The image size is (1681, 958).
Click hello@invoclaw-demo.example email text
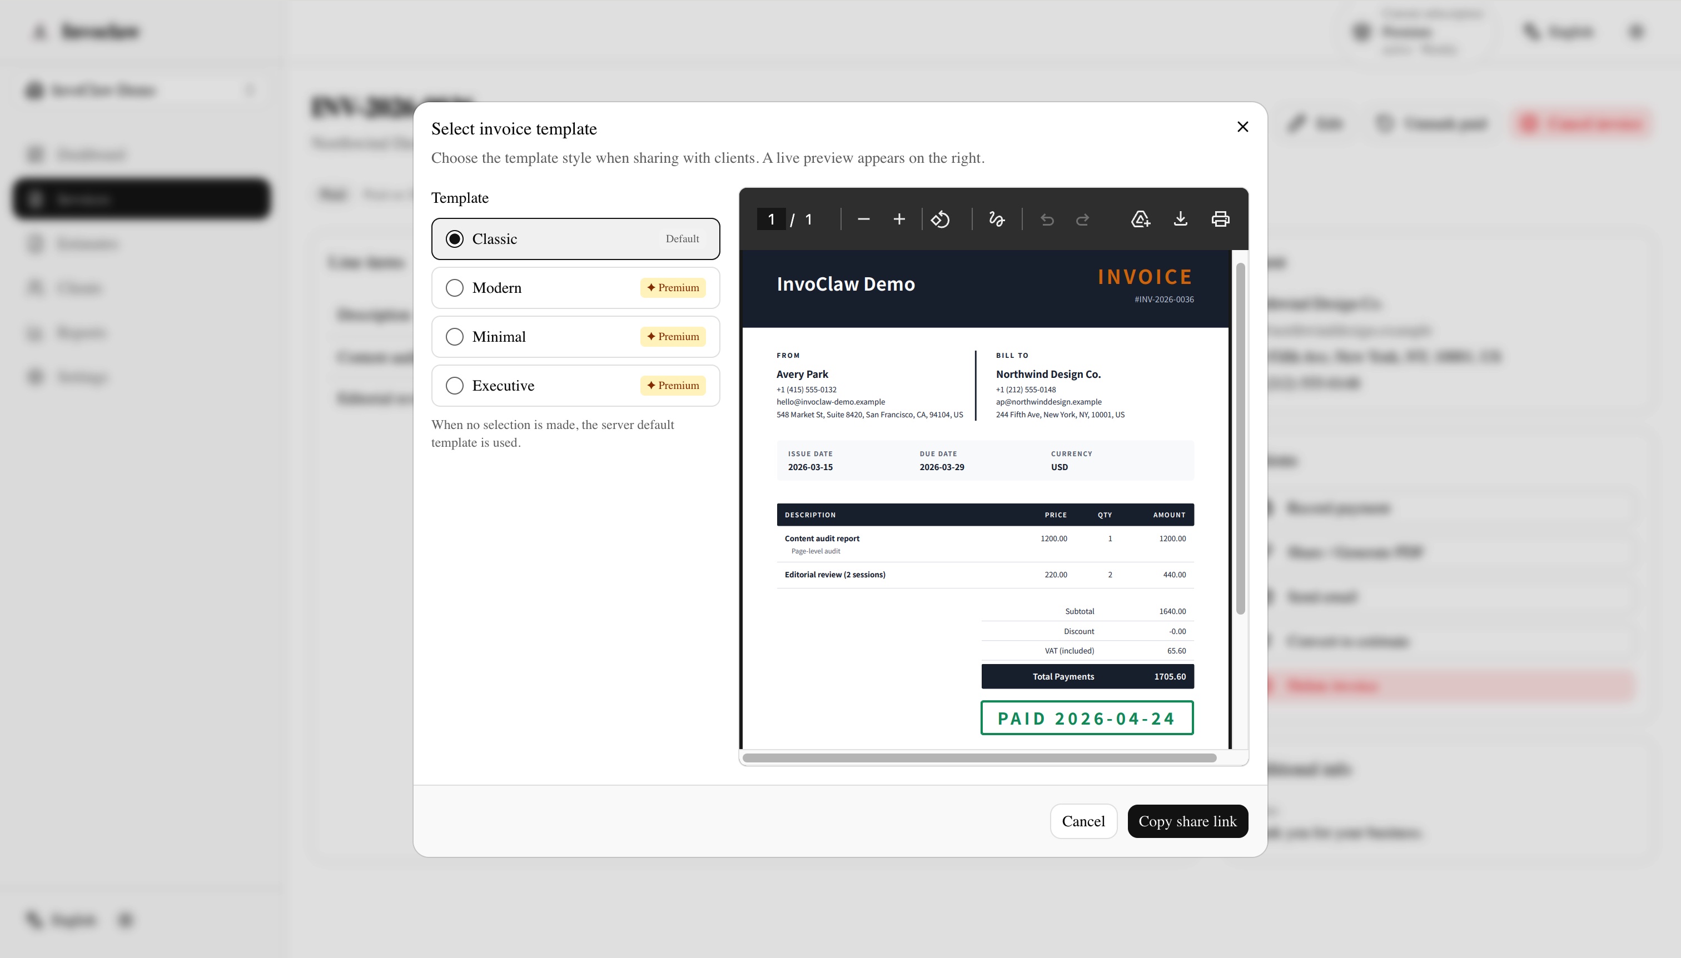point(830,402)
